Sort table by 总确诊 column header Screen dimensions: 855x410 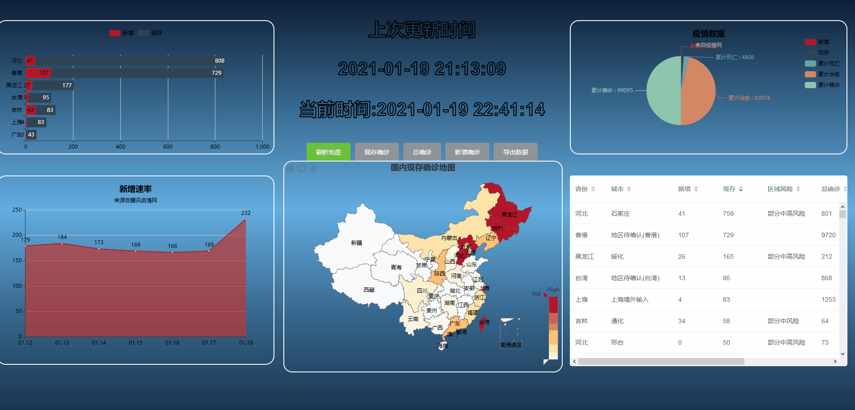tap(831, 189)
